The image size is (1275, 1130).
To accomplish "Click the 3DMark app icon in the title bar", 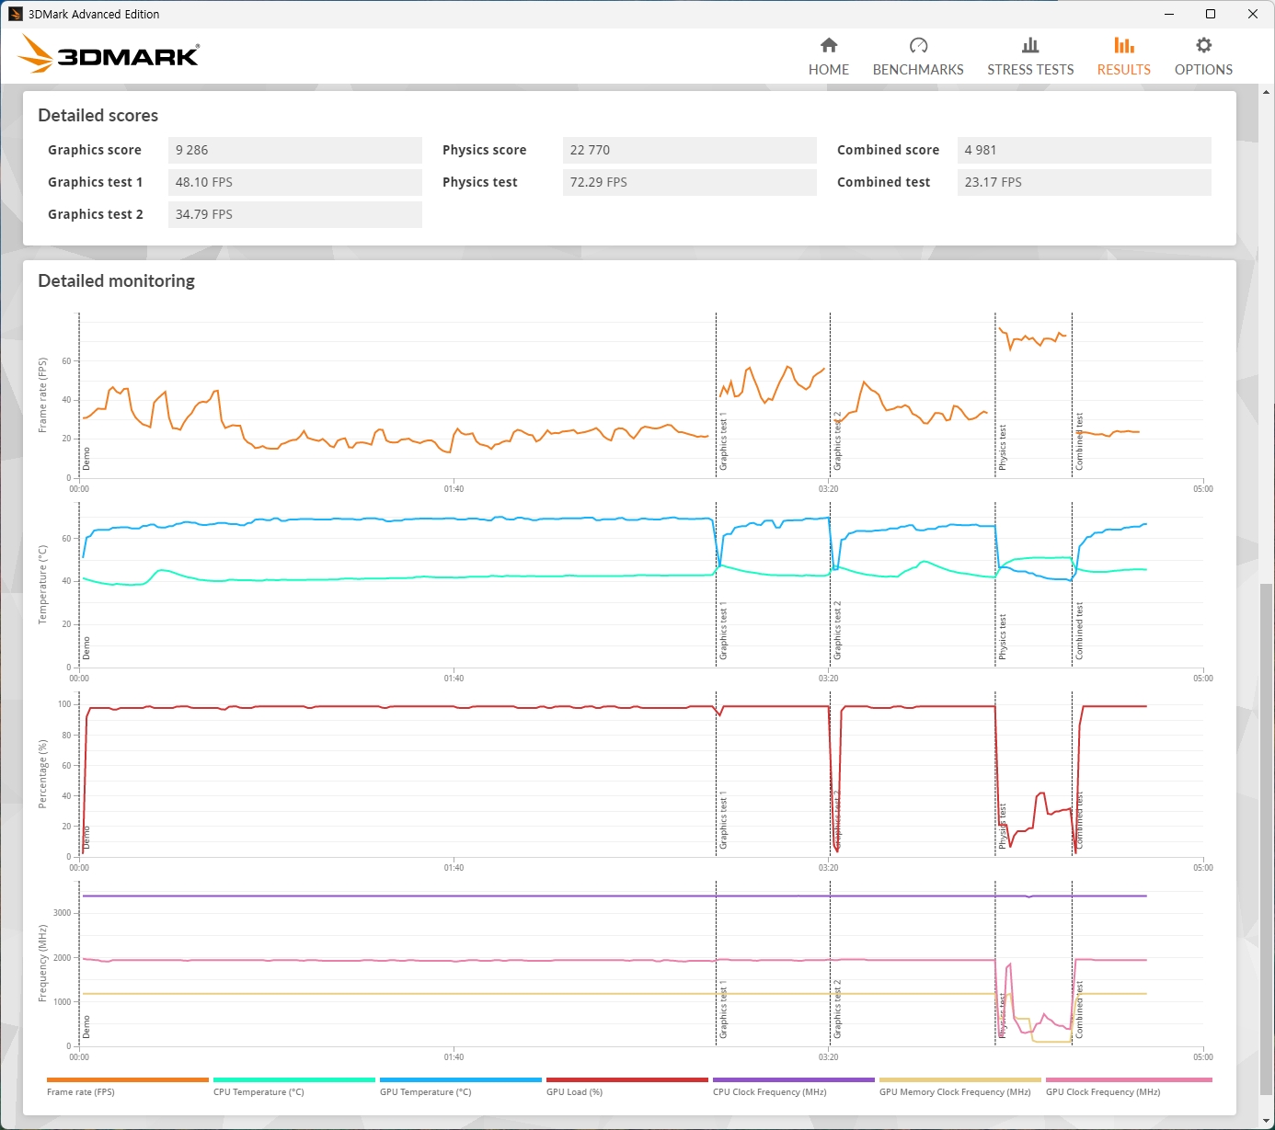I will click(15, 14).
